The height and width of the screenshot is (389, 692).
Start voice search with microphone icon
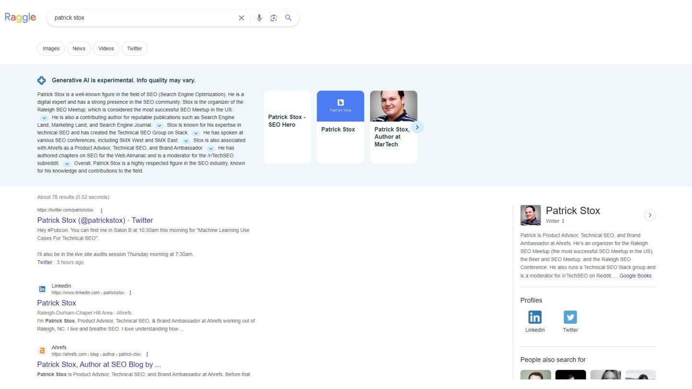pyautogui.click(x=259, y=18)
